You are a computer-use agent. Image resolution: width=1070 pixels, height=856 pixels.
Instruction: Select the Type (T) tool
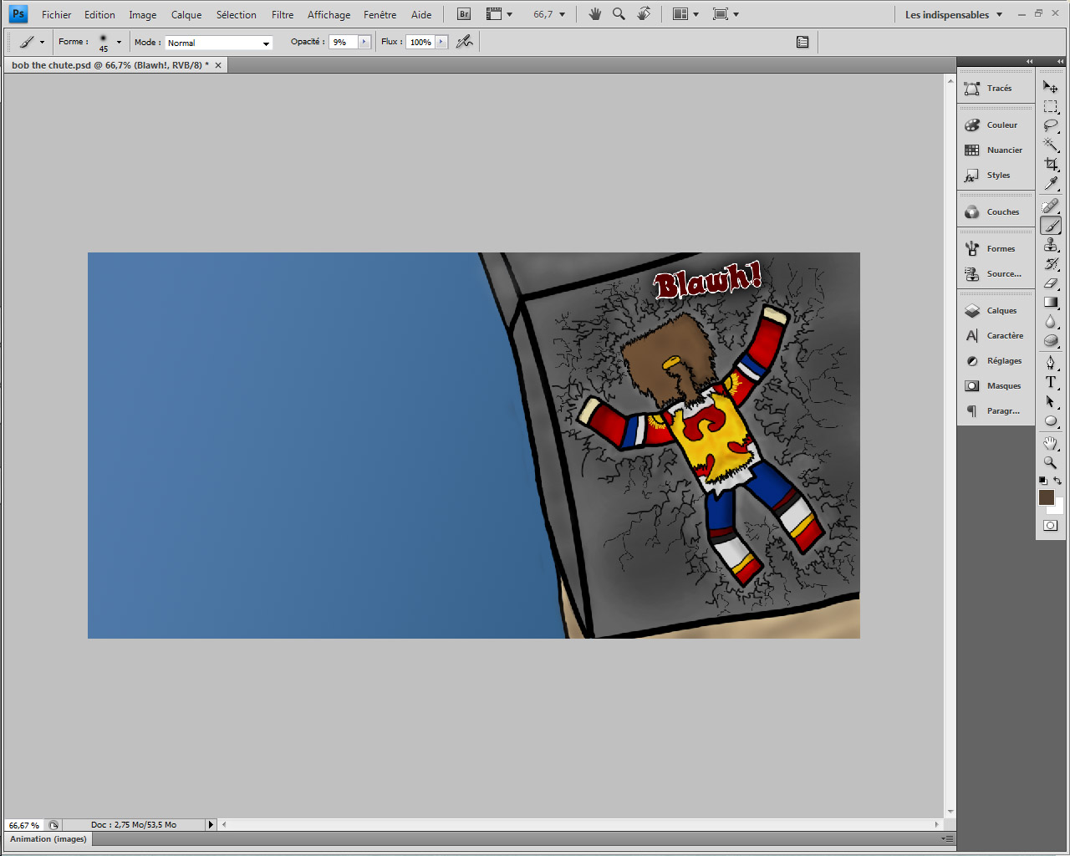click(1051, 382)
